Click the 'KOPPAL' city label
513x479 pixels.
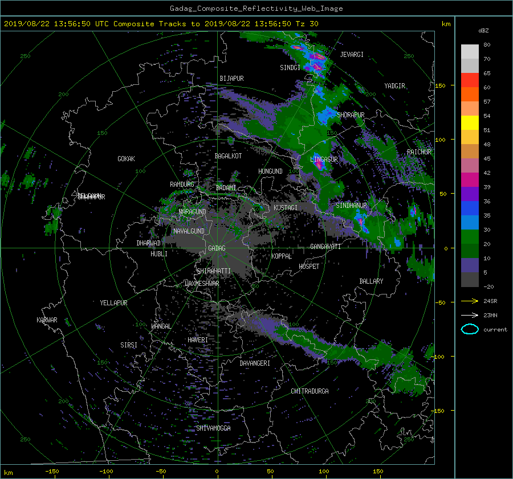[282, 256]
